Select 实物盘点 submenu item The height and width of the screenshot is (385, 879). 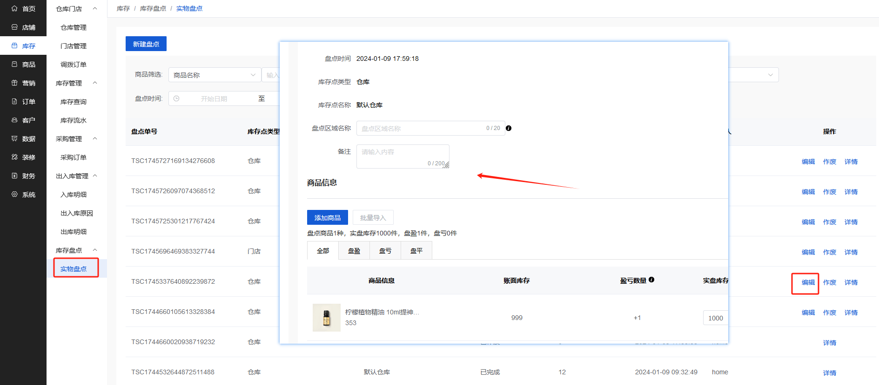(74, 269)
